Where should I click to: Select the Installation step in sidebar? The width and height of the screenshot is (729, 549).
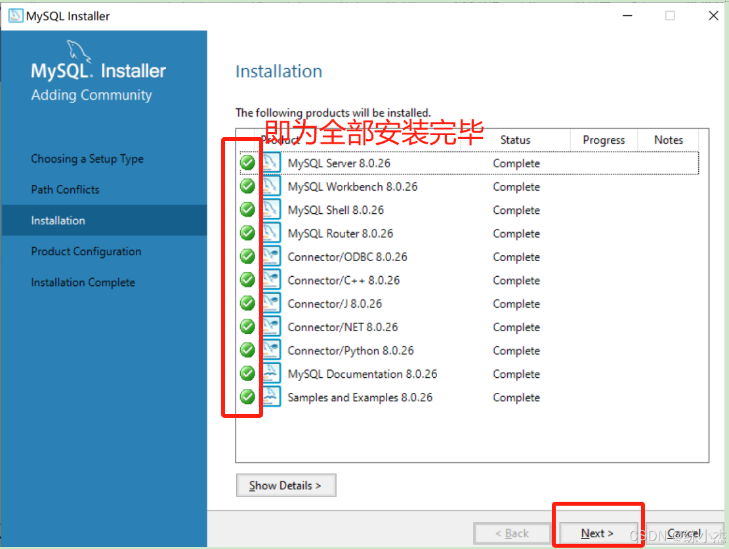[104, 220]
